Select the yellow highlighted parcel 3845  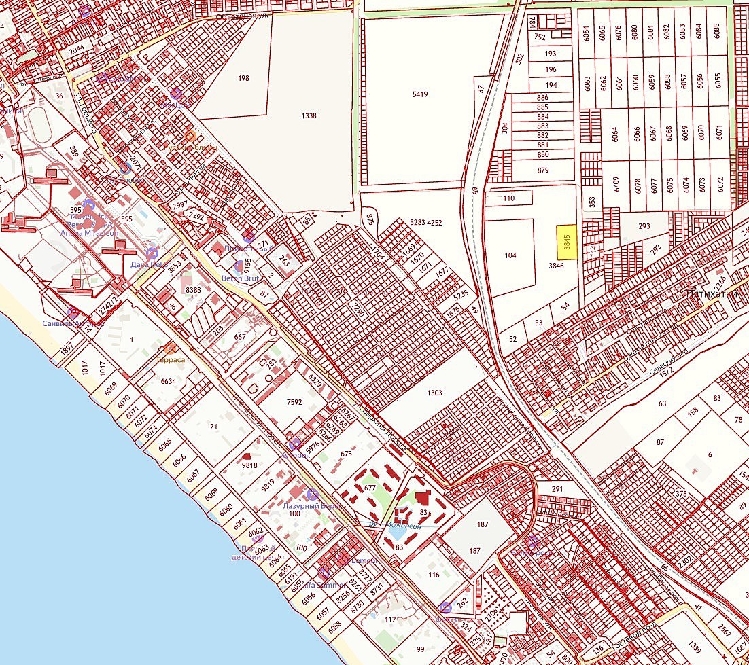(x=567, y=242)
